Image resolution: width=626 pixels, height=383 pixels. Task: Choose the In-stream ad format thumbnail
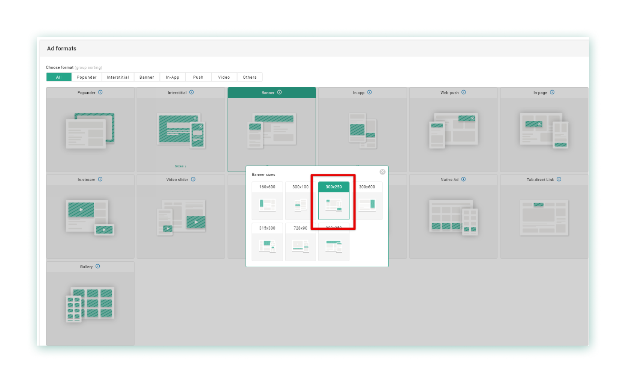[x=90, y=217]
